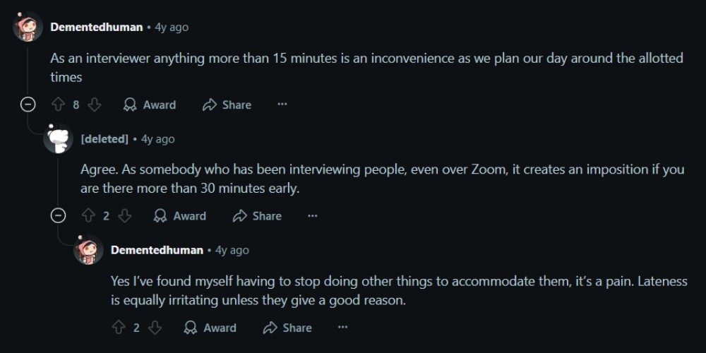Open more options on the deleted user's comment
Viewport: 706px width, 353px height.
coord(313,216)
